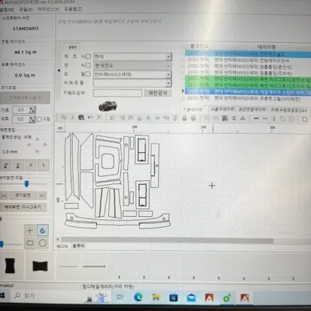Viewport: 311px width, 311px height.
Task: Switch to the 기본데이터 tab
Action: click(192, 110)
